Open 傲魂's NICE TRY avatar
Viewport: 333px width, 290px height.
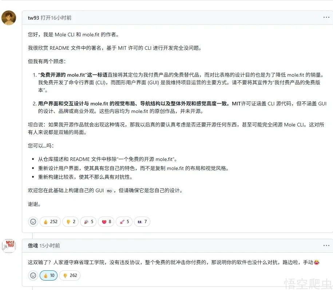click(x=9, y=246)
